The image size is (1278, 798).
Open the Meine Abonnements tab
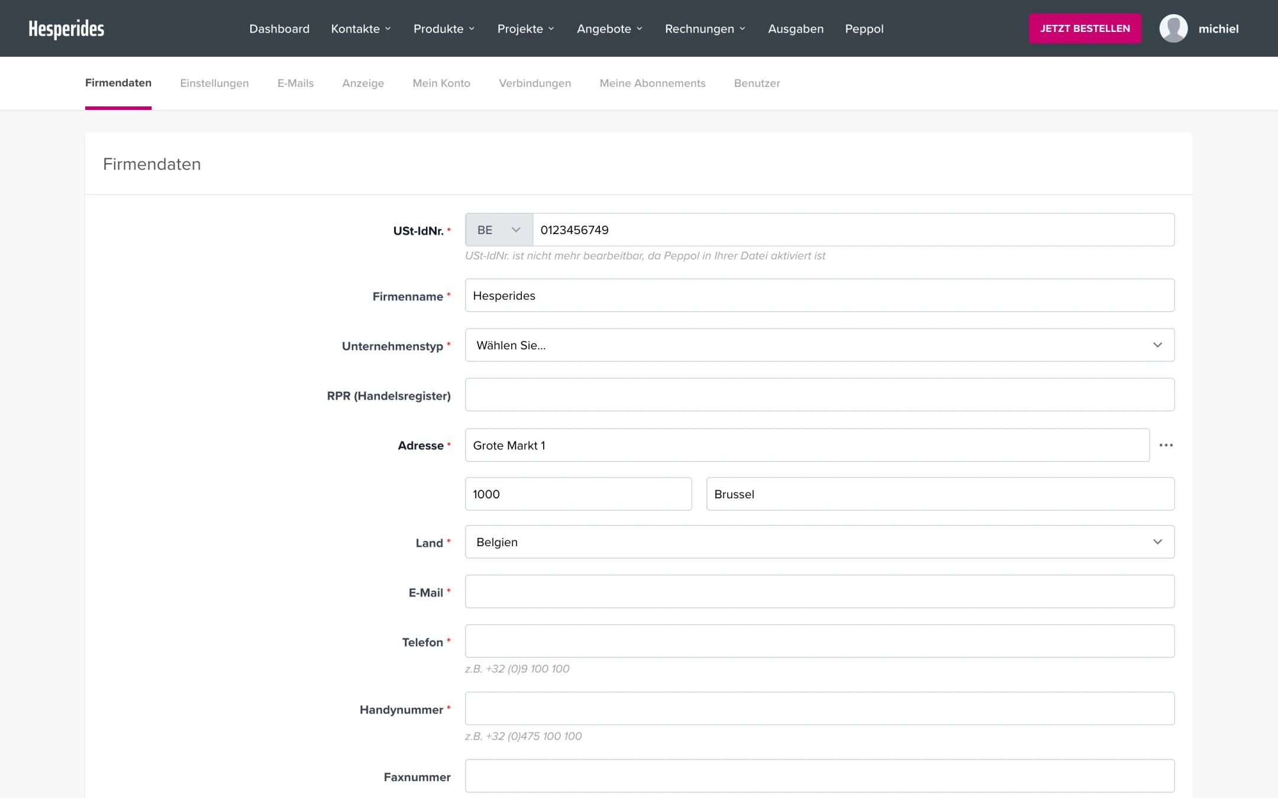coord(653,83)
